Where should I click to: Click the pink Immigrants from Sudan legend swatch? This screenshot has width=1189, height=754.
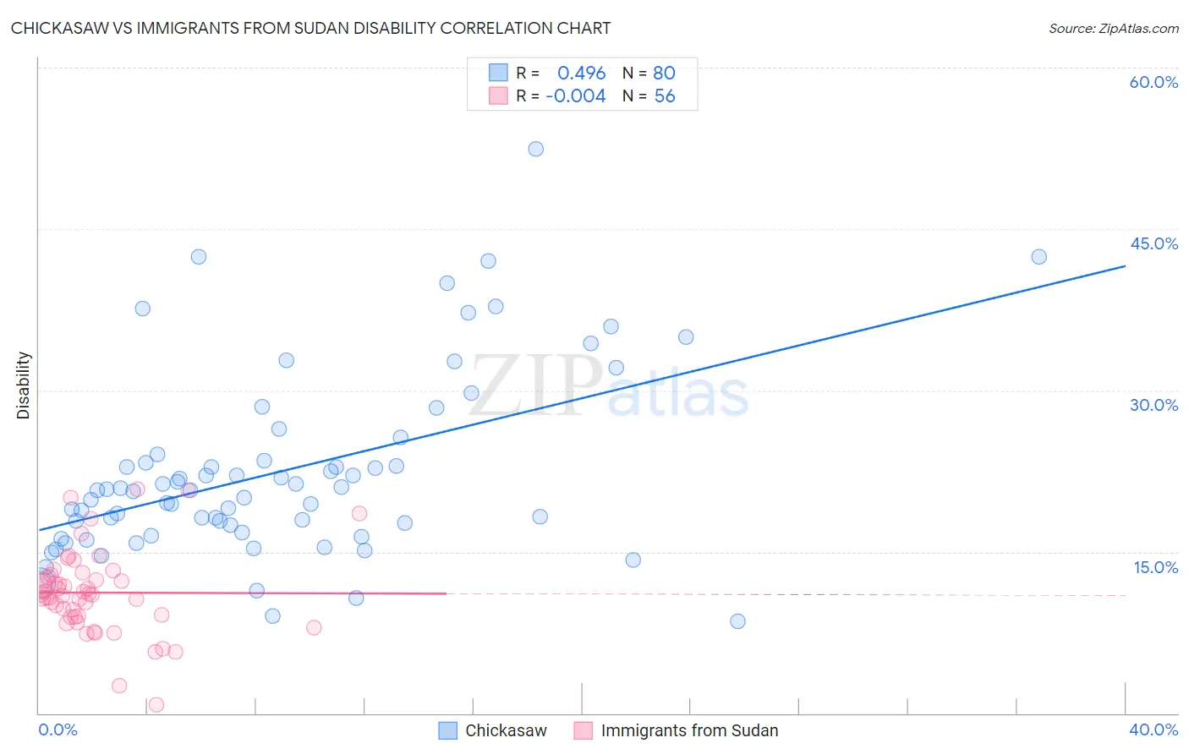tap(583, 730)
